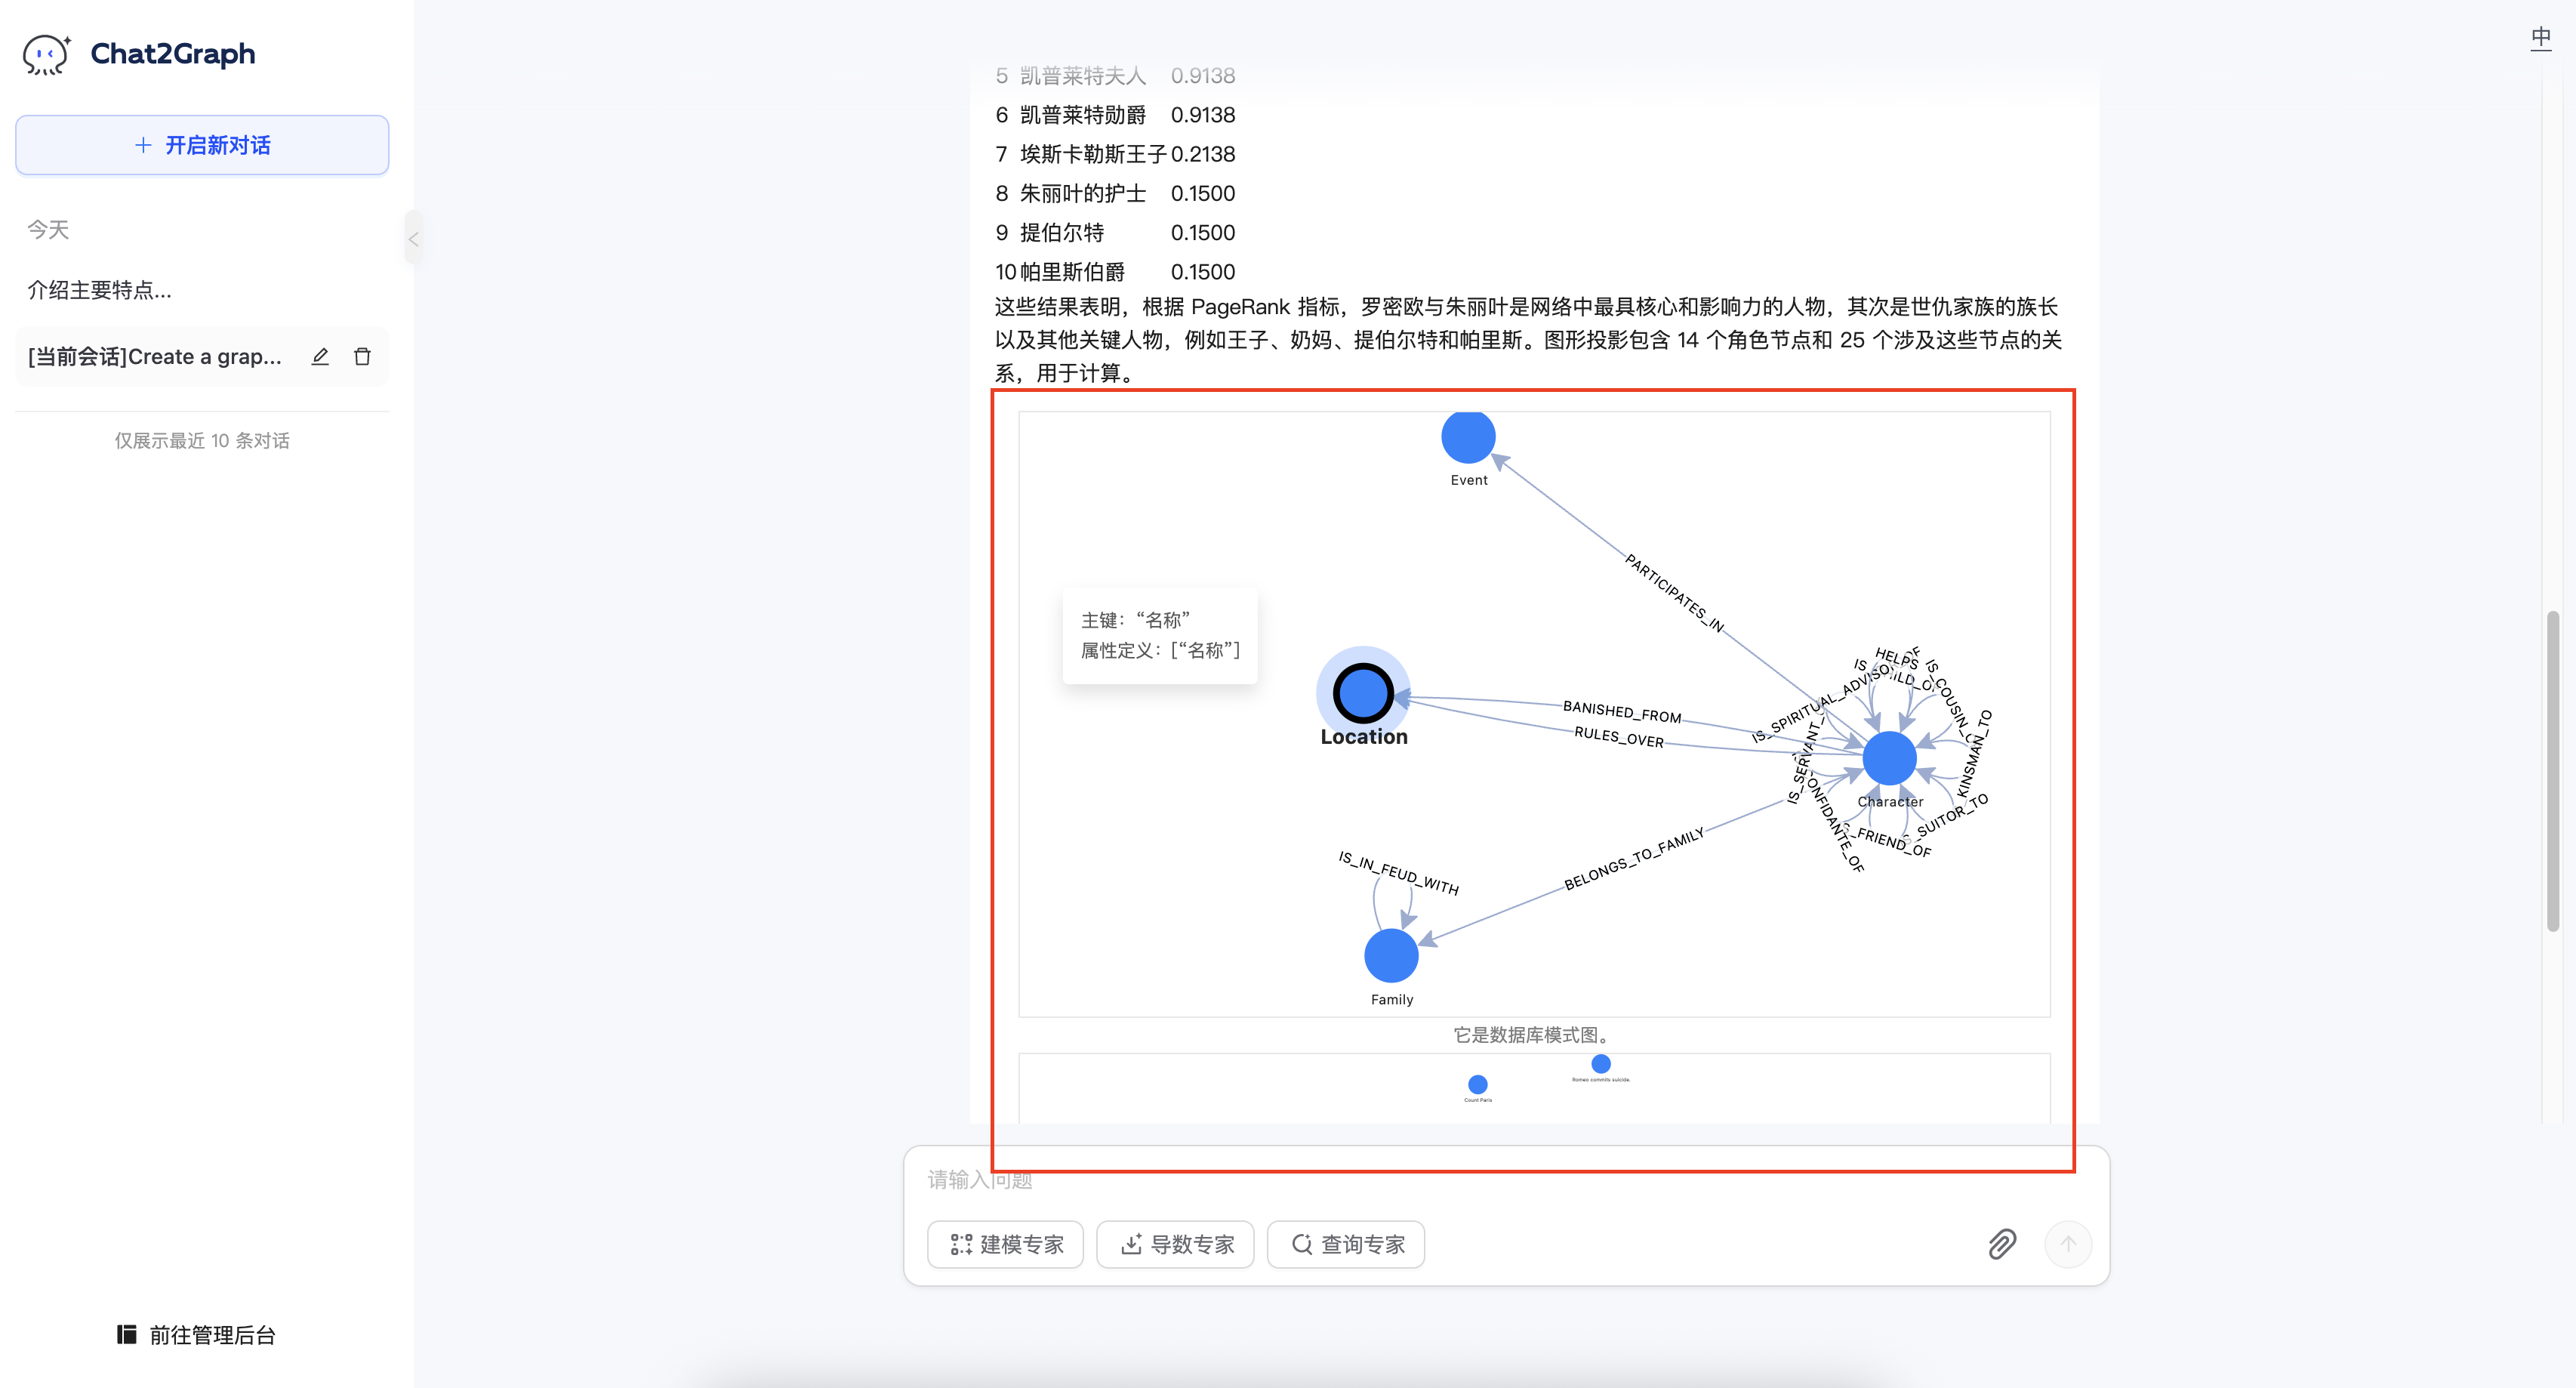Click the 朱丽叶的护士 row in the ranking list
Image resolution: width=2576 pixels, height=1388 pixels.
pyautogui.click(x=1115, y=193)
